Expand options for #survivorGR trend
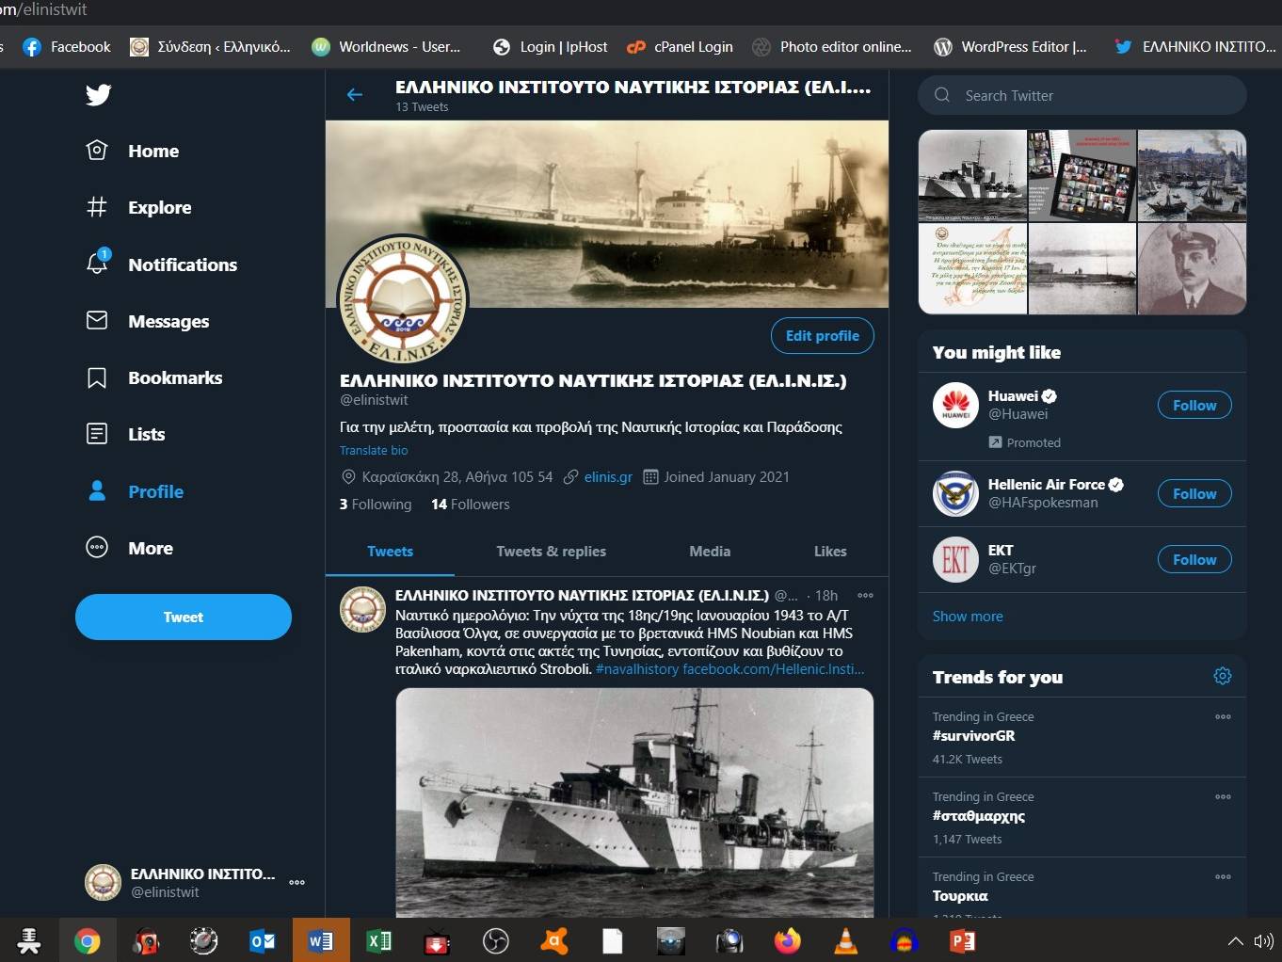This screenshot has width=1282, height=962. point(1222,717)
